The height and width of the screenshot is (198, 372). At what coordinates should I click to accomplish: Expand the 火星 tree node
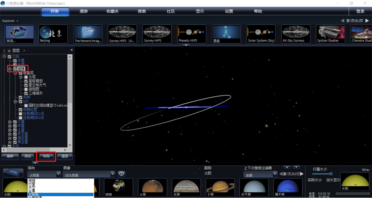coord(10,122)
